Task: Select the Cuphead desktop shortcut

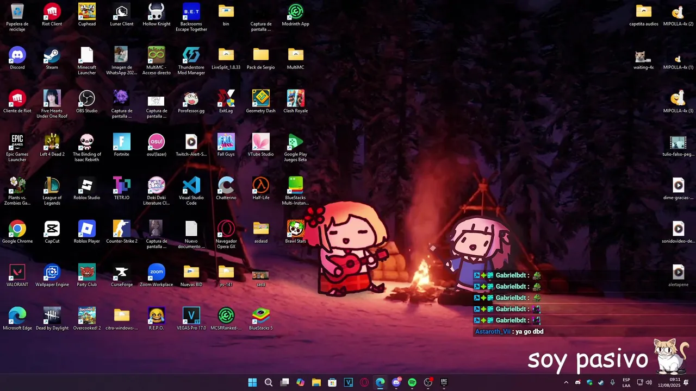Action: [87, 15]
